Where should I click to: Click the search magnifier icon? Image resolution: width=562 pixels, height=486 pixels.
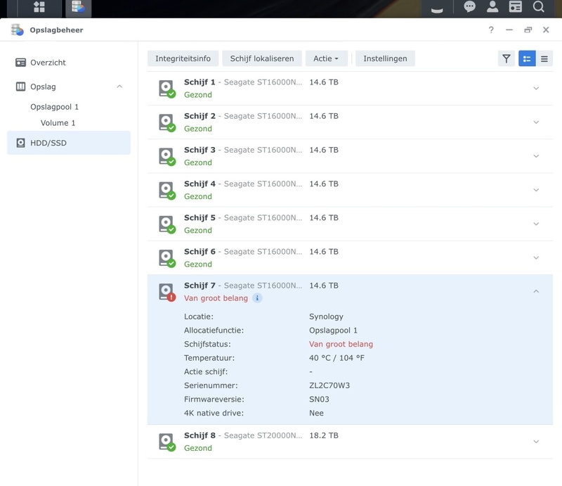[x=538, y=6]
